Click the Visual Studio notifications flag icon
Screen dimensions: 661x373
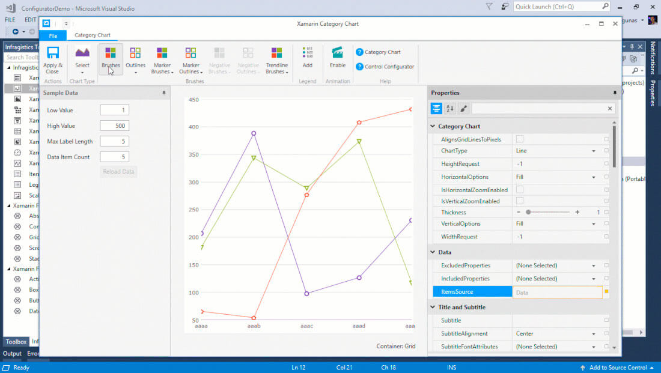(505, 7)
